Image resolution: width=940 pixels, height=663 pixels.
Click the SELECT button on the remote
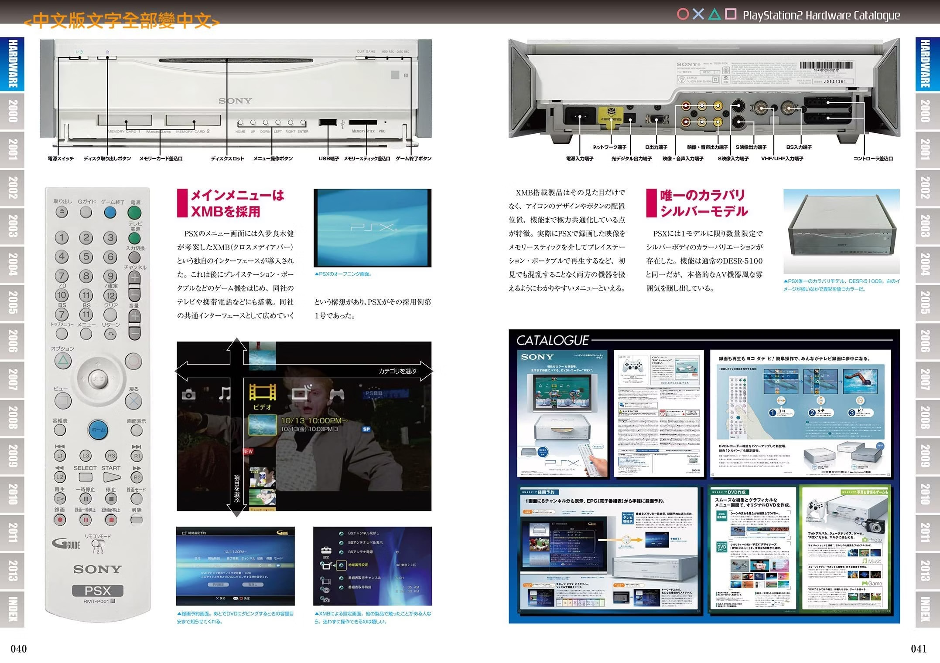(85, 477)
